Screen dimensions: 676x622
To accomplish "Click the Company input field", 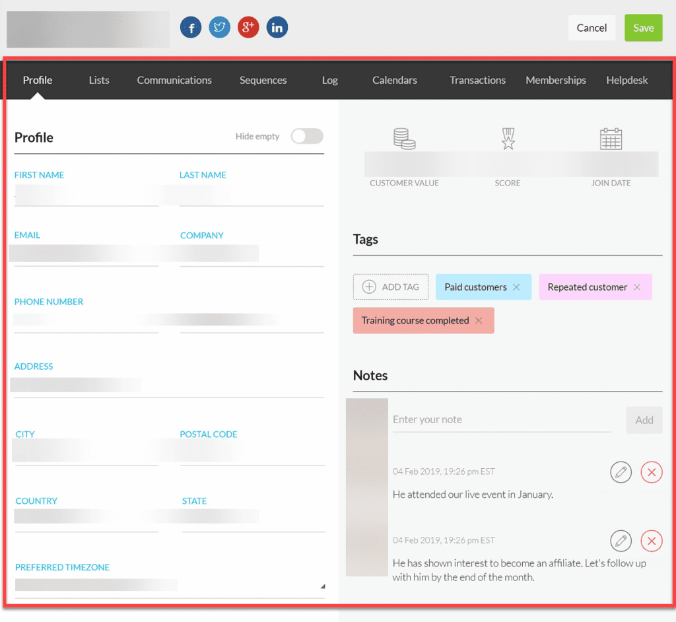I will [252, 256].
